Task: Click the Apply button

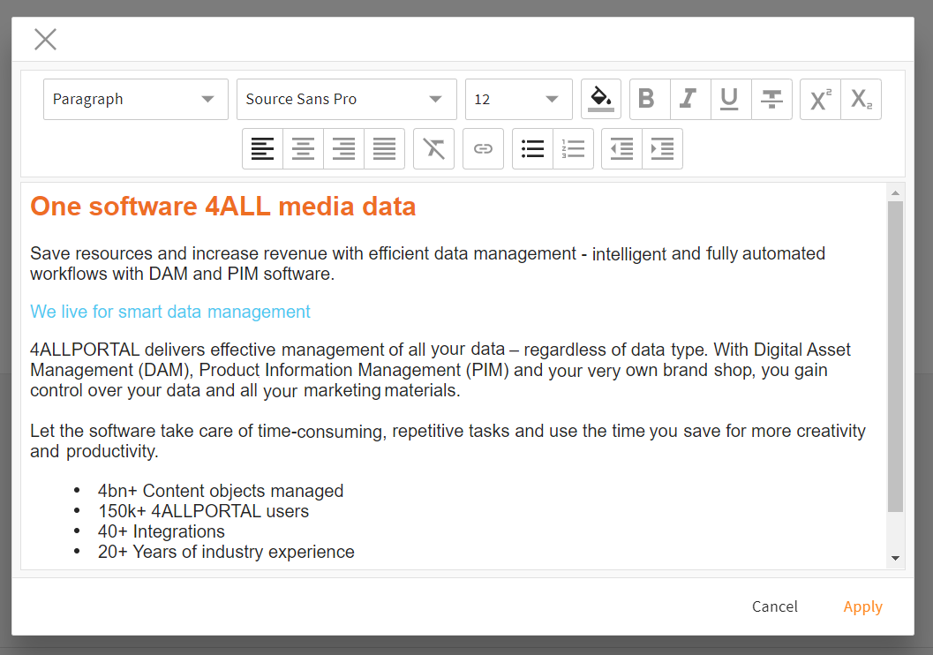Action: [x=862, y=606]
